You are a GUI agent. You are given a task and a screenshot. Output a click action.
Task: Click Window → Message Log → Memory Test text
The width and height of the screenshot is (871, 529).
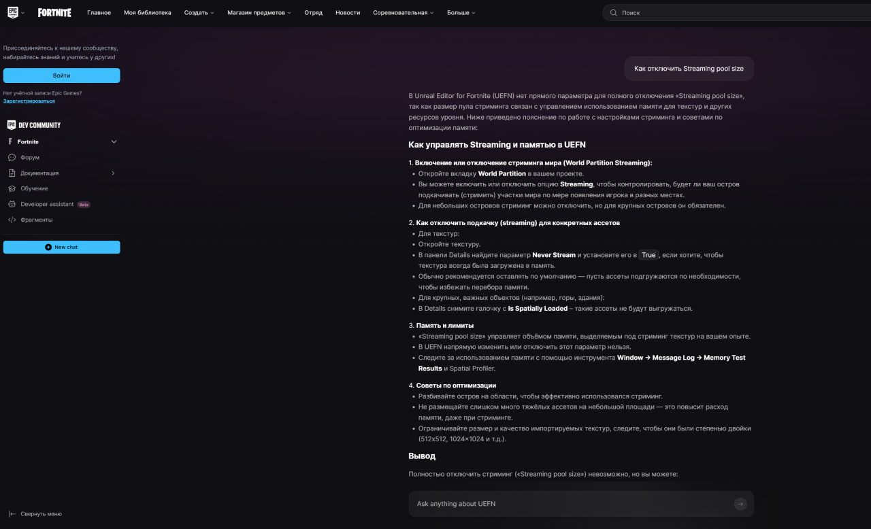coord(681,358)
